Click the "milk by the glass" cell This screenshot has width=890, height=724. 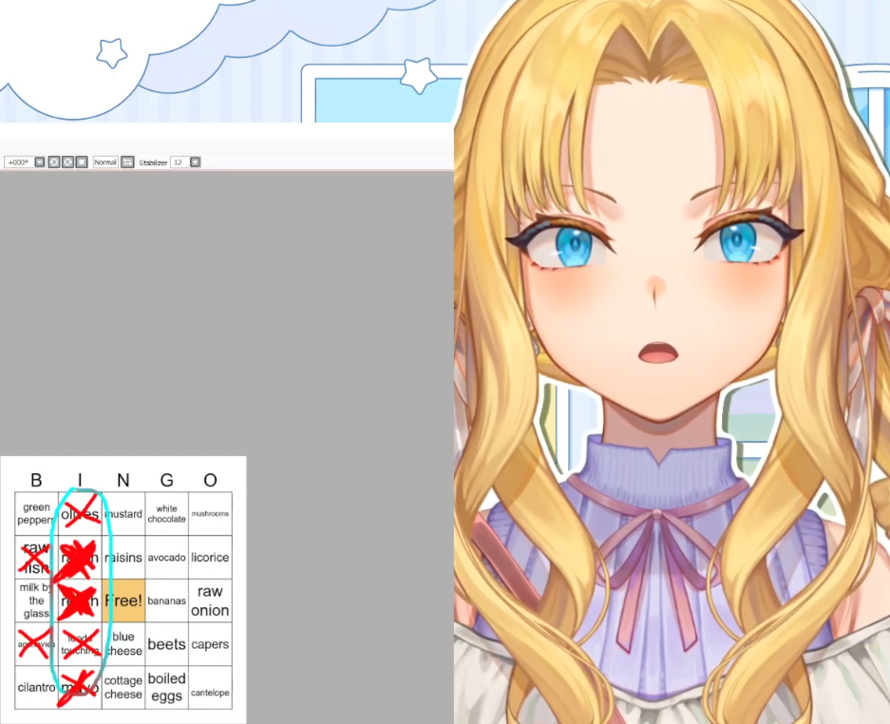(36, 600)
